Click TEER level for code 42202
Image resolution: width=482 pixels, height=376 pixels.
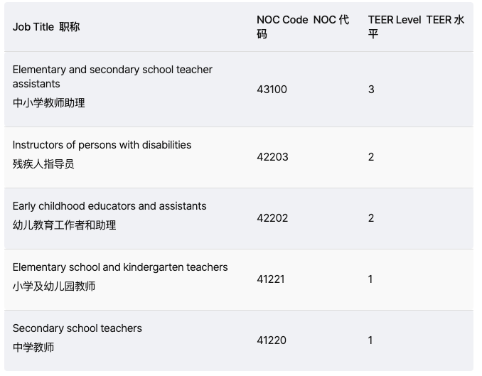(x=371, y=218)
